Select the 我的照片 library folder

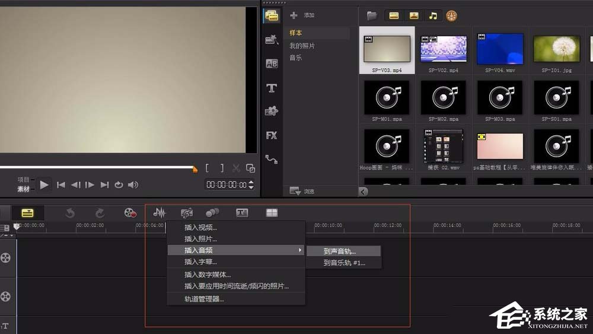(302, 46)
